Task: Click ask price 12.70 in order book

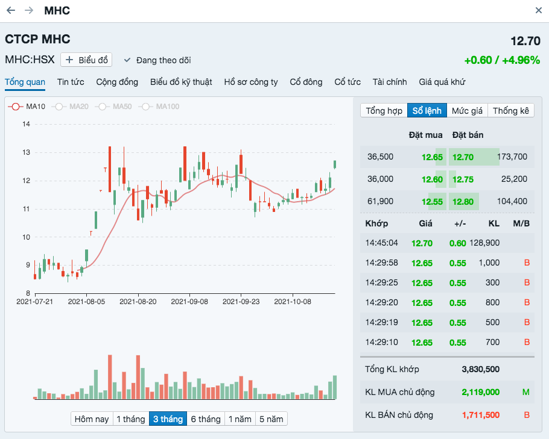Action: coord(463,157)
